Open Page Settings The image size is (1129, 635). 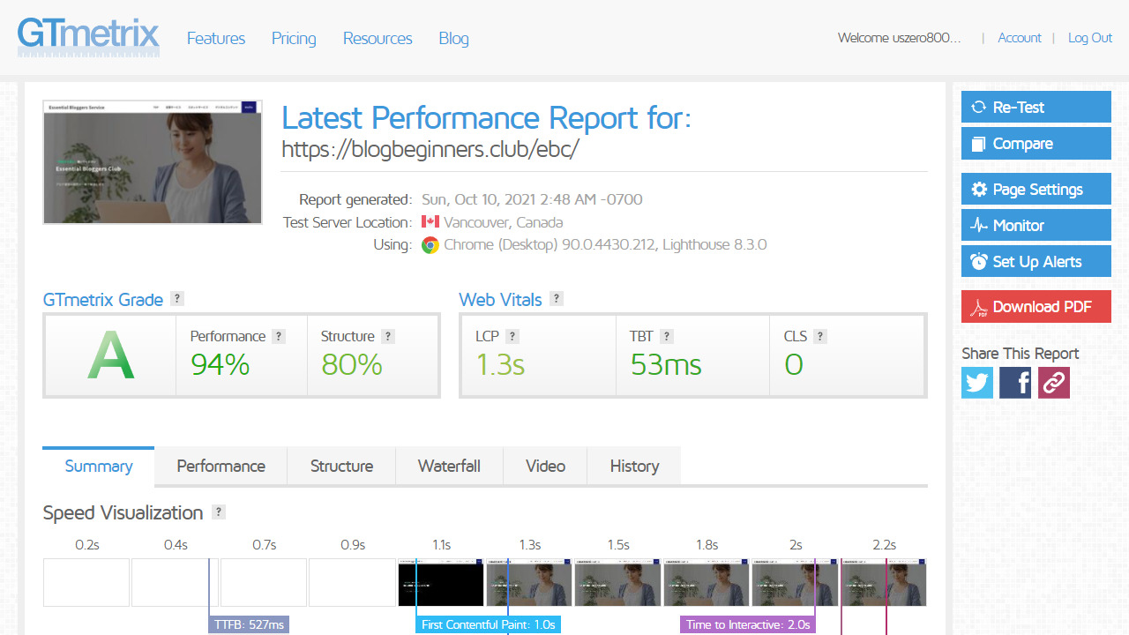1036,189
